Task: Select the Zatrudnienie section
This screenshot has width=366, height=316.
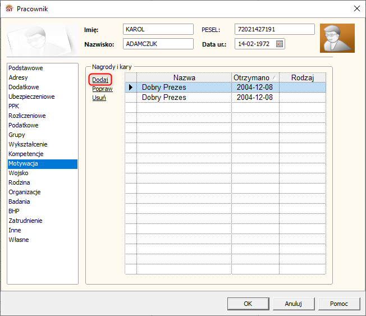Action: point(43,221)
